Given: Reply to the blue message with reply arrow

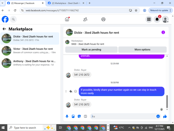Looking at the screenshot, I should (71, 91).
